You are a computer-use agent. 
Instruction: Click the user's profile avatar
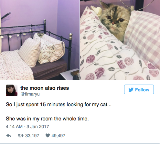pos(12,90)
